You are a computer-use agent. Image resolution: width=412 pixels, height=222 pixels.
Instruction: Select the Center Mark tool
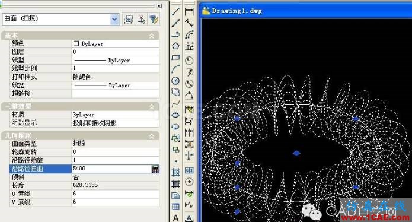[189, 182]
